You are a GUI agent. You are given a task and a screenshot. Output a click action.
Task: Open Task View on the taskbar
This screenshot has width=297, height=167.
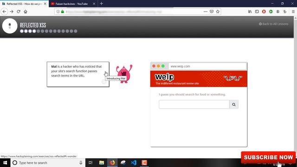point(90,163)
